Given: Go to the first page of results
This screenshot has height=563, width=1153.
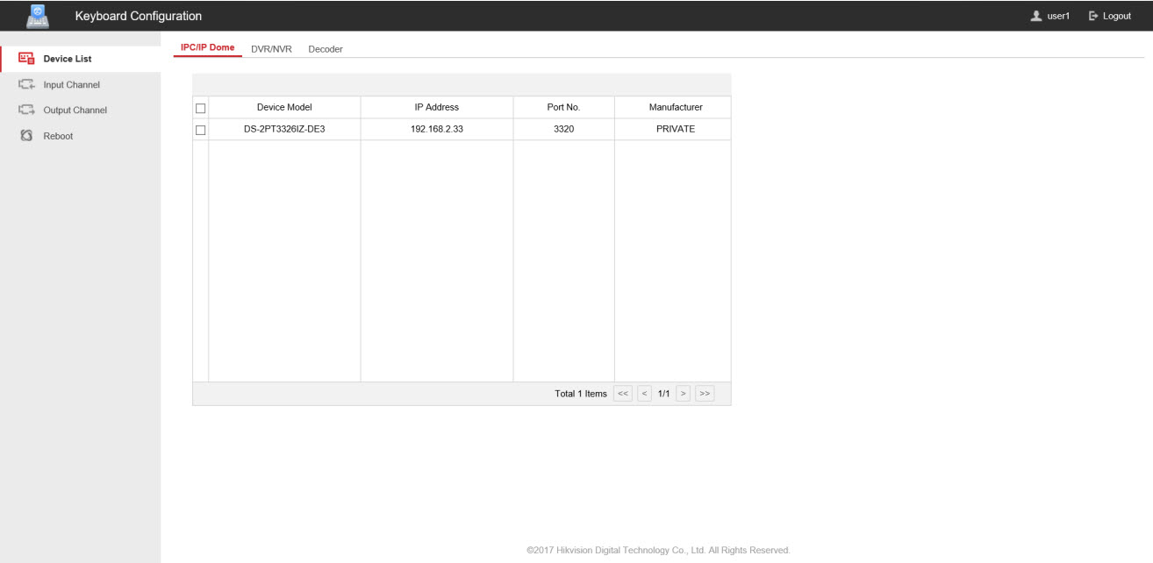Looking at the screenshot, I should [622, 394].
